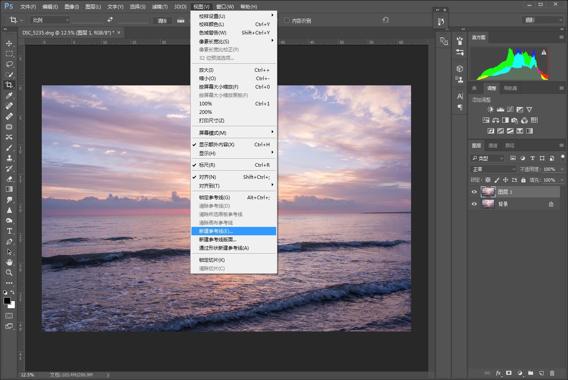This screenshot has width=568, height=380.
Task: Select the Horizontal Type tool
Action: coord(9,231)
